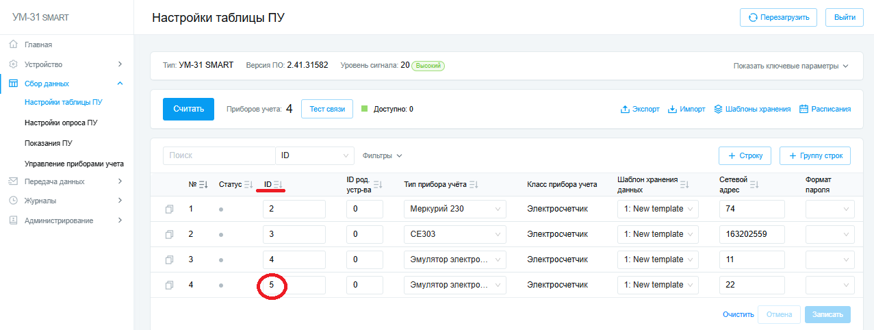Click the Поиск search field
This screenshot has width=874, height=330.
(218, 155)
